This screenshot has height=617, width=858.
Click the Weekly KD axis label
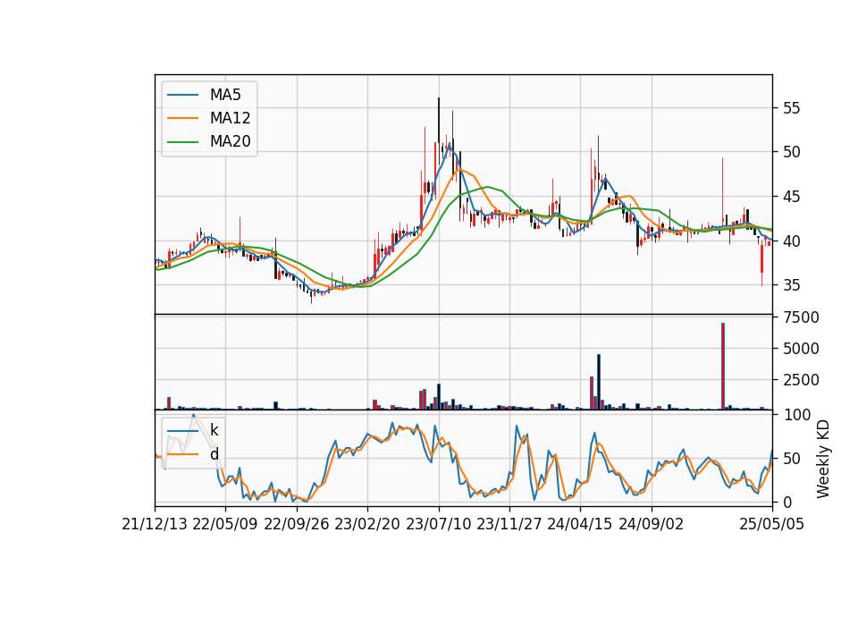point(822,459)
